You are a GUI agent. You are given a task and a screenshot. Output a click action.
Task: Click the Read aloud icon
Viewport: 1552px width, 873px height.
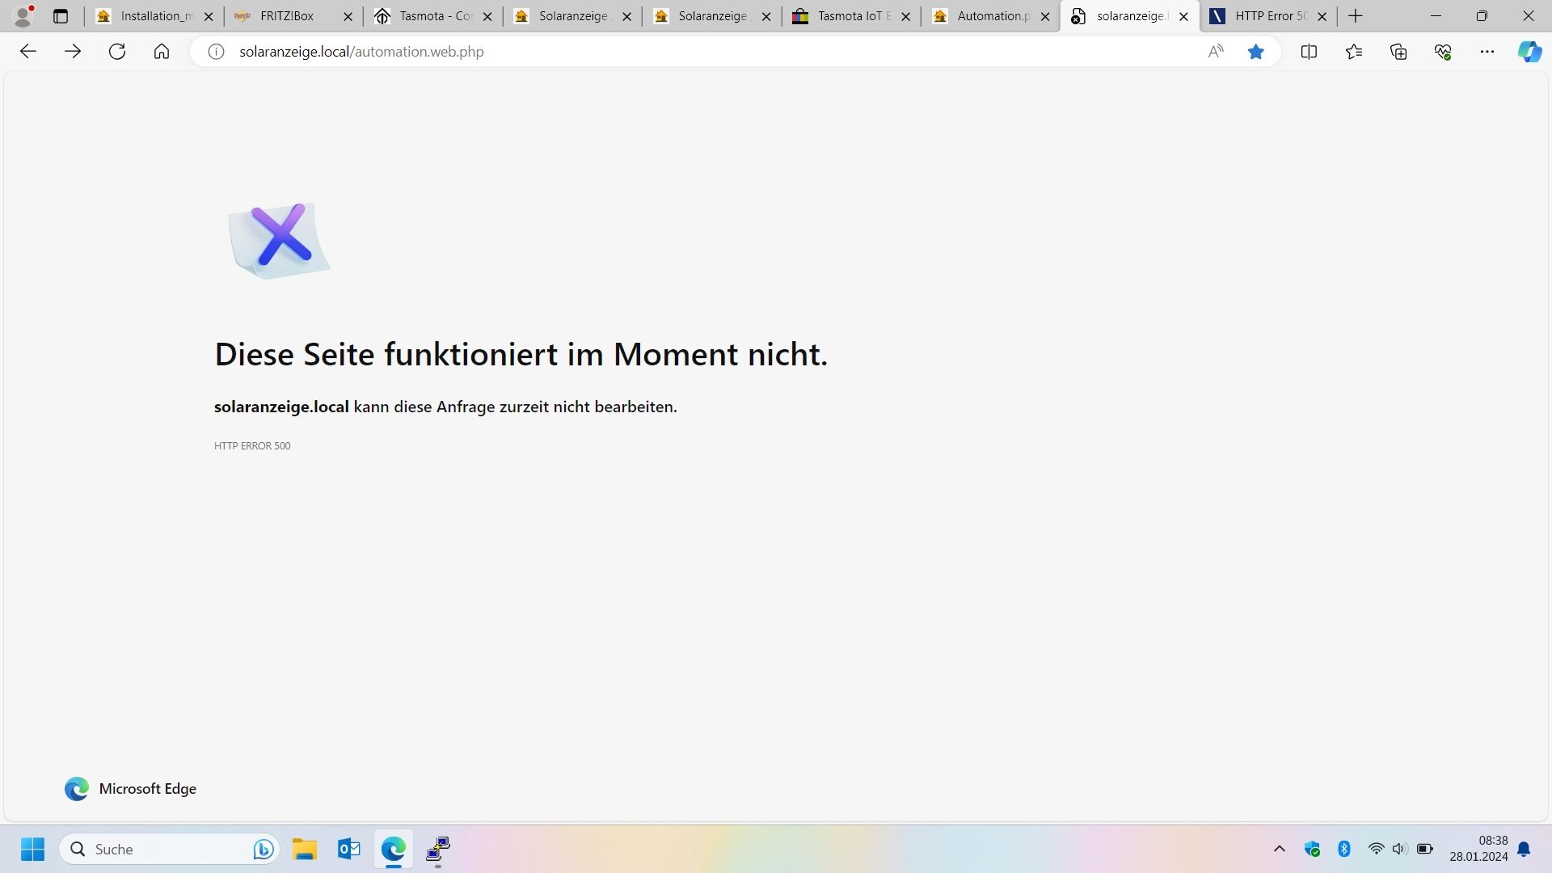pyautogui.click(x=1215, y=52)
